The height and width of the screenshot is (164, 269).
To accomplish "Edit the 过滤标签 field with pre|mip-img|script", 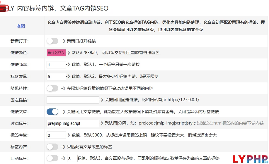I will pos(73,123).
